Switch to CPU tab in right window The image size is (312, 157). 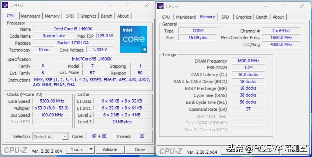pyautogui.click(x=166, y=17)
